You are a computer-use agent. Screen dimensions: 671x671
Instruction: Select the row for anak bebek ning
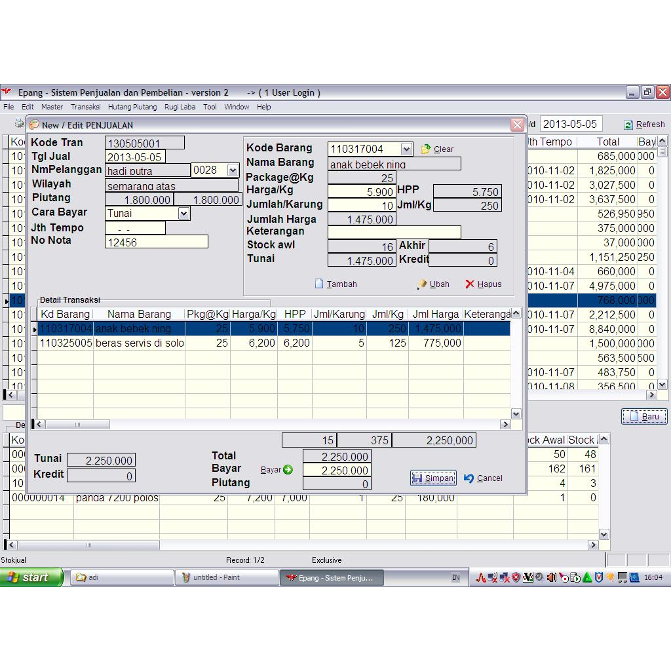(274, 329)
